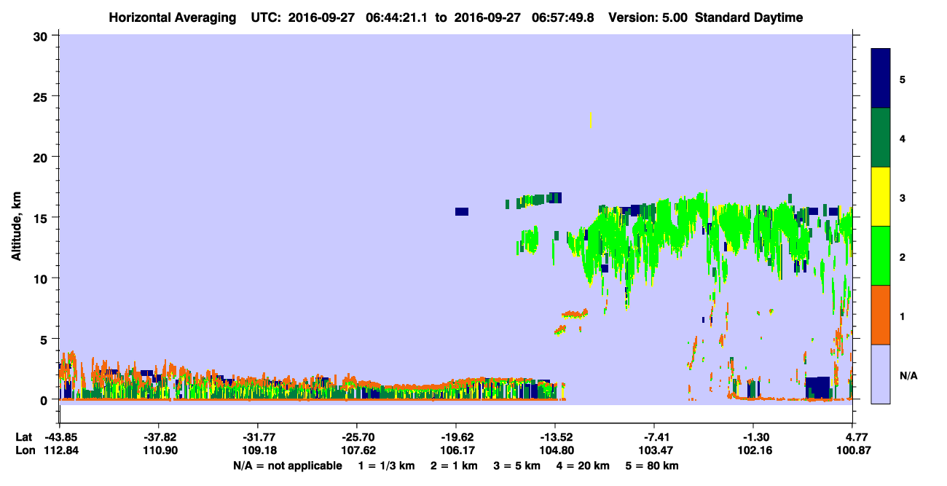
Task: Click the 'Lon' axis row label
Action: click(x=25, y=450)
